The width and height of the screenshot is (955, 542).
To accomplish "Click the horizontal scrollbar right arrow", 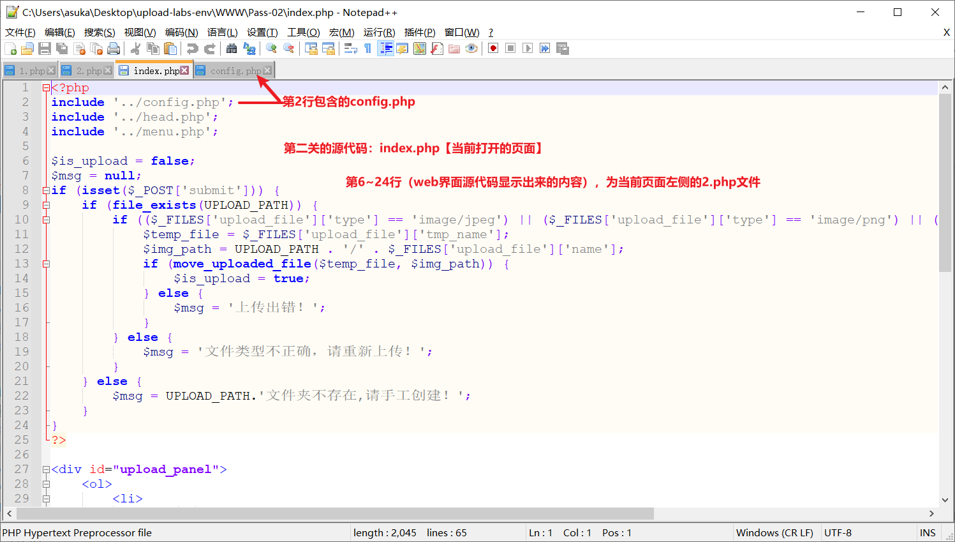I will tap(931, 513).
